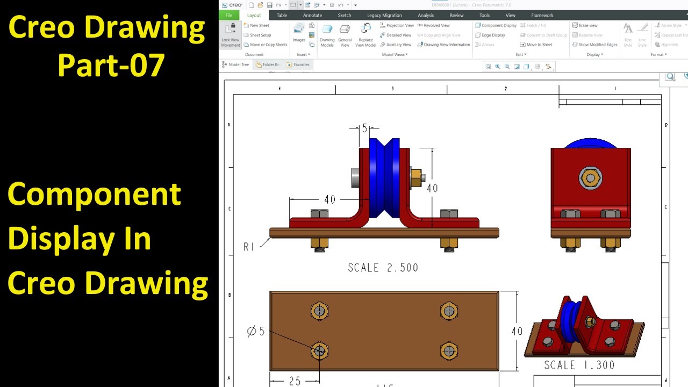Expand the Display group dropdown
Viewport: 688px width, 387px height.
pos(594,54)
